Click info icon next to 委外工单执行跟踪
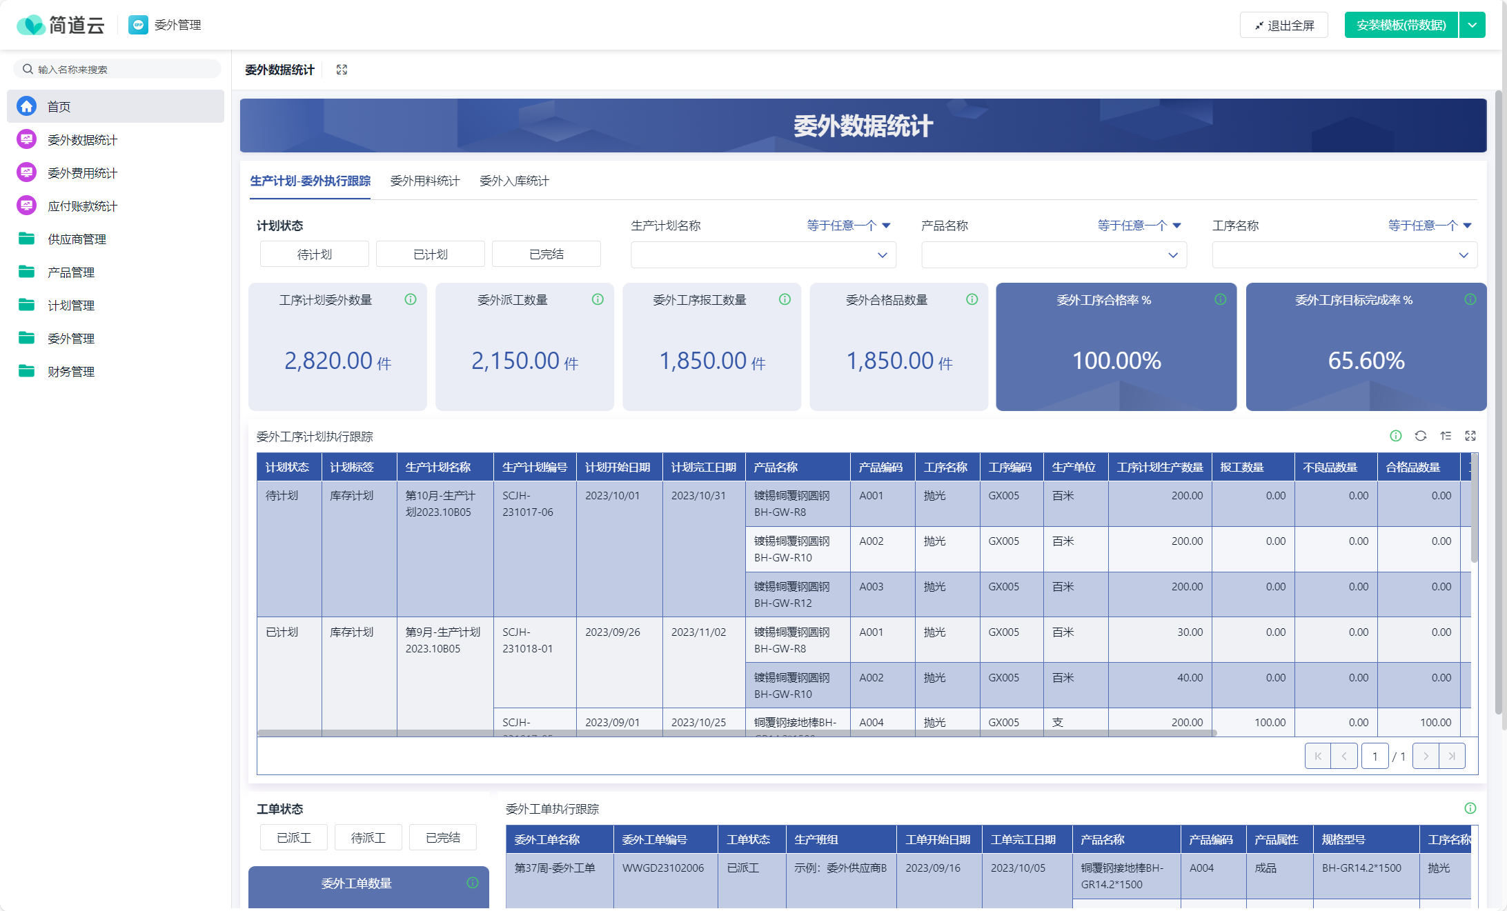The width and height of the screenshot is (1507, 911). tap(1470, 808)
